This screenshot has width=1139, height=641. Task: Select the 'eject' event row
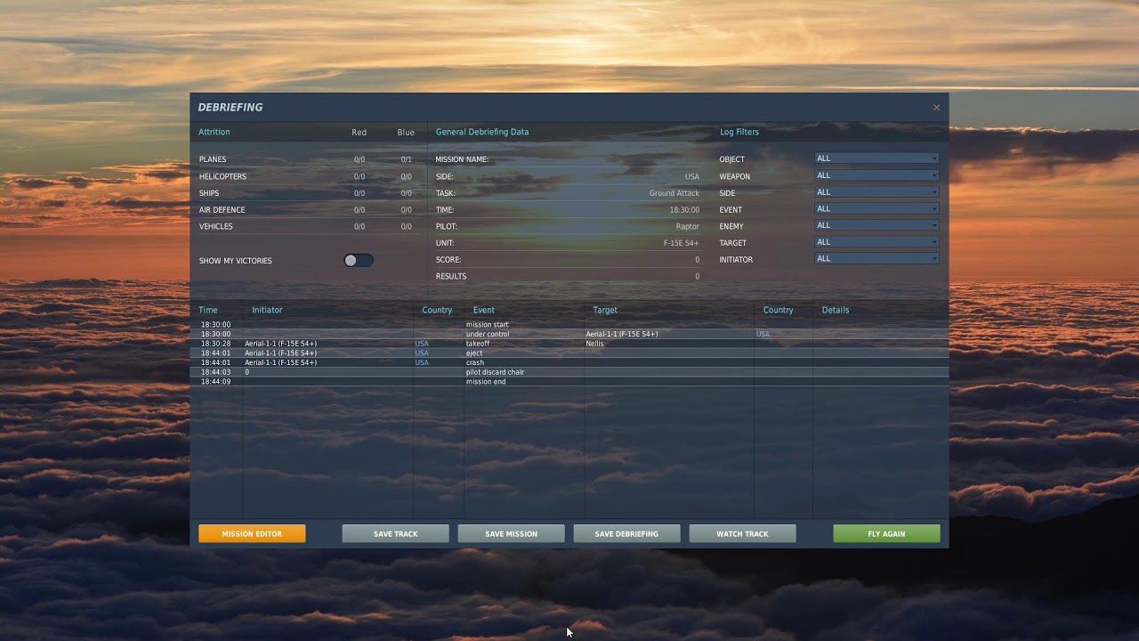coord(569,353)
